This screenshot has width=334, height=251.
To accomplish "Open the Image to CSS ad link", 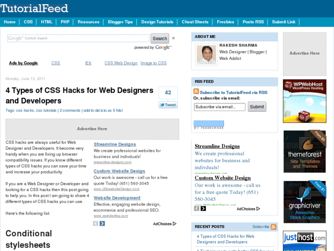I will (153, 63).
